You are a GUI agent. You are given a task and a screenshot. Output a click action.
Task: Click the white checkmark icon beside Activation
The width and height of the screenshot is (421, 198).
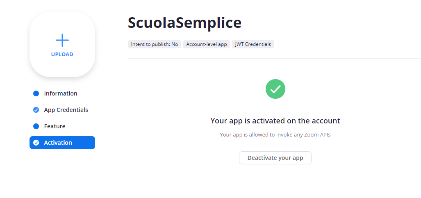(x=36, y=143)
